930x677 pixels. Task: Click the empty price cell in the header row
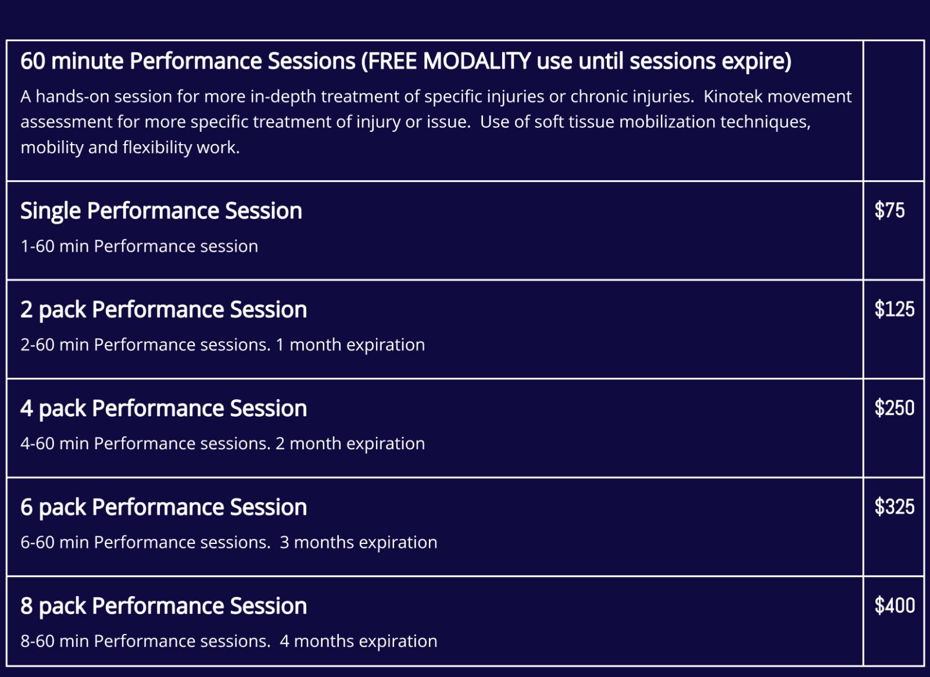893,110
